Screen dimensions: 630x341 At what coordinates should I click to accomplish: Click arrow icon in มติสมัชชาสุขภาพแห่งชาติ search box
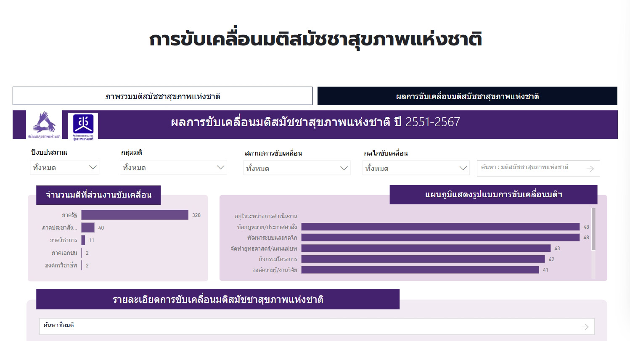point(590,169)
